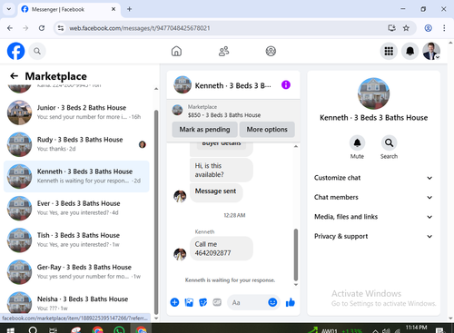Click the 11:14 PM taskbar clock

tap(416, 328)
